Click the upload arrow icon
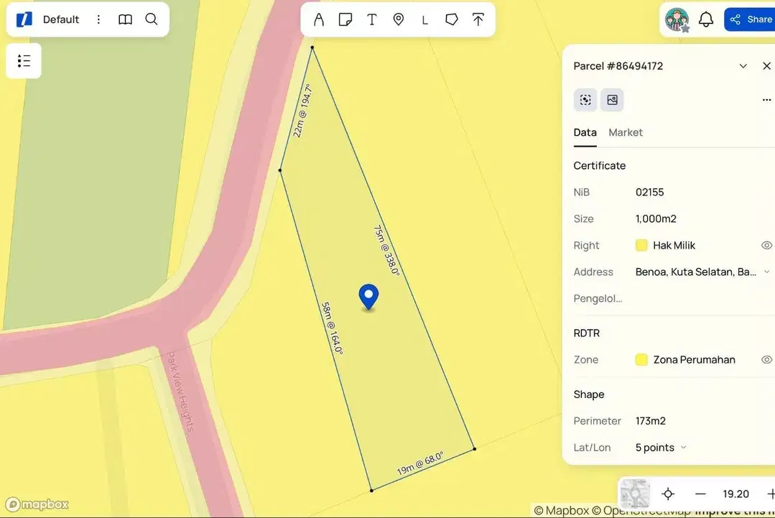 pos(478,19)
